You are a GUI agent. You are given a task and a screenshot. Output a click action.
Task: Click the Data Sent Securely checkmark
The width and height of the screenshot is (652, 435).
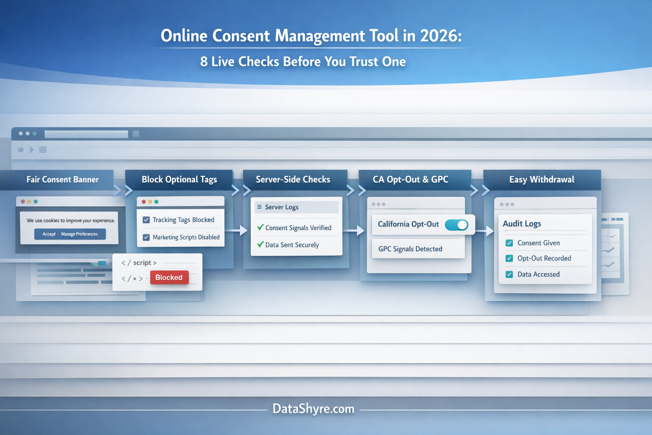point(260,244)
